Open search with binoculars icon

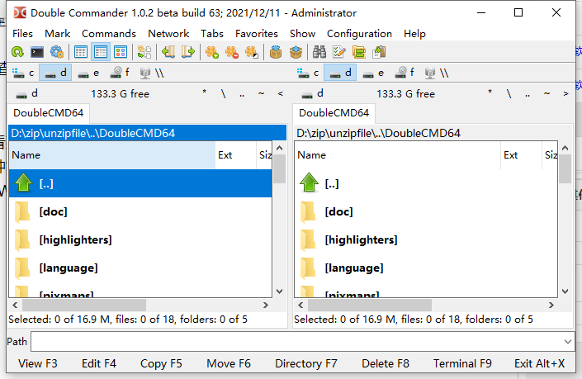tap(319, 52)
